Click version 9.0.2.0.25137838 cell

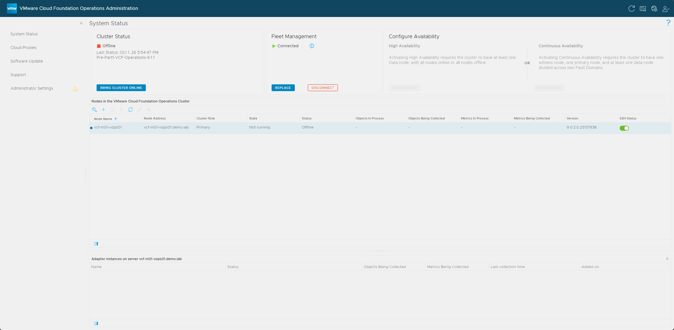[x=582, y=127]
